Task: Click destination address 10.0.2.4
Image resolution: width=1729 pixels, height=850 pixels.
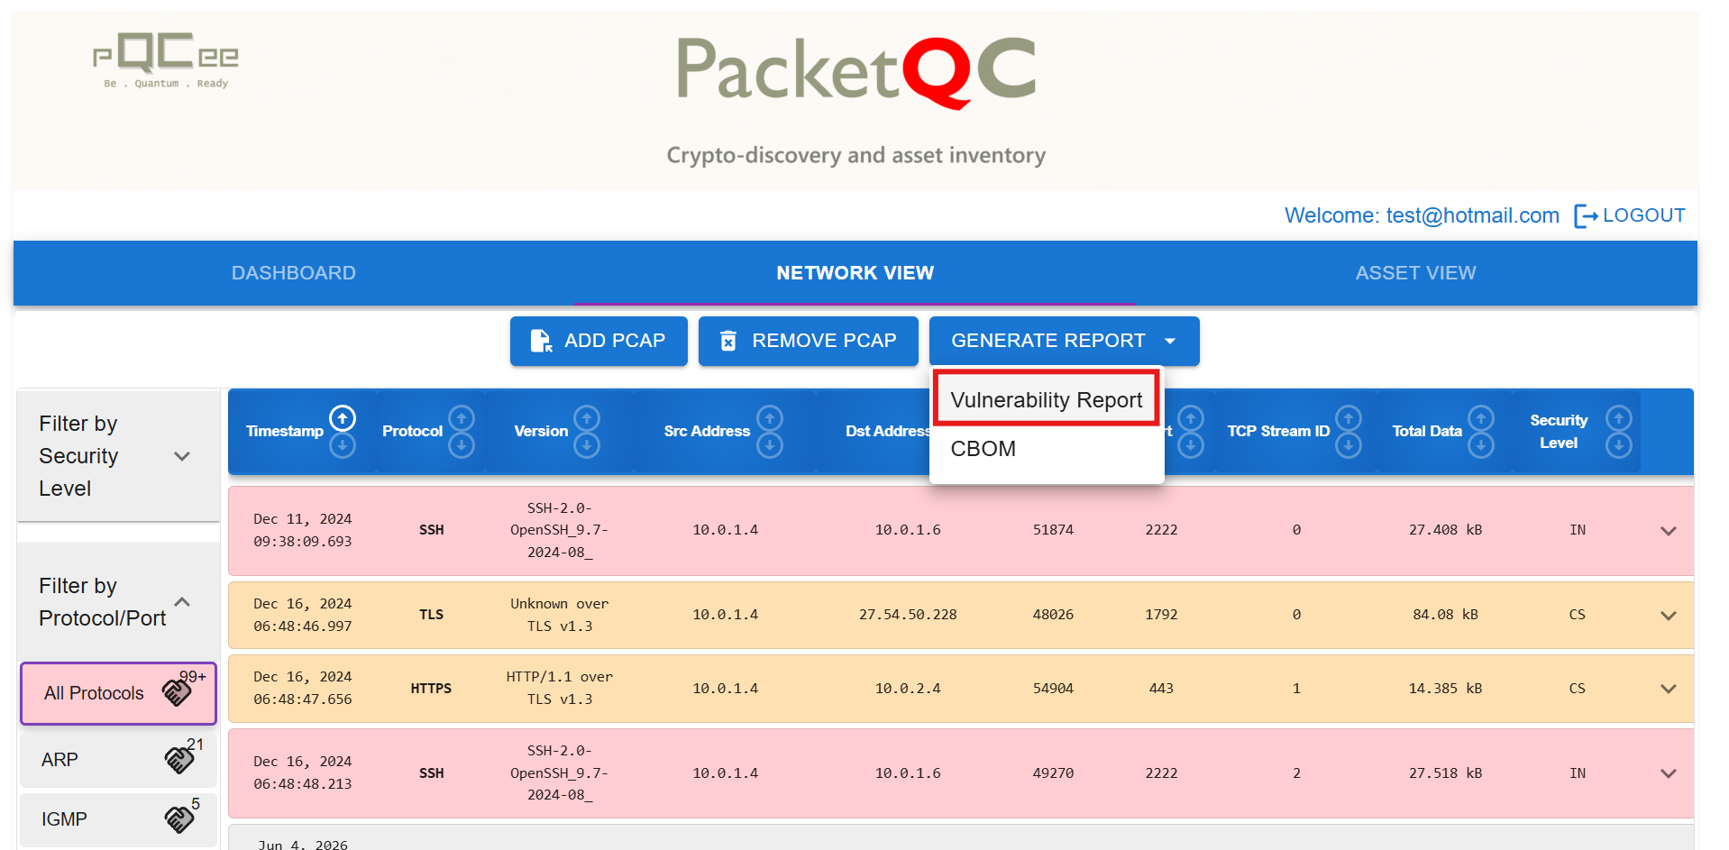Action: pyautogui.click(x=908, y=689)
